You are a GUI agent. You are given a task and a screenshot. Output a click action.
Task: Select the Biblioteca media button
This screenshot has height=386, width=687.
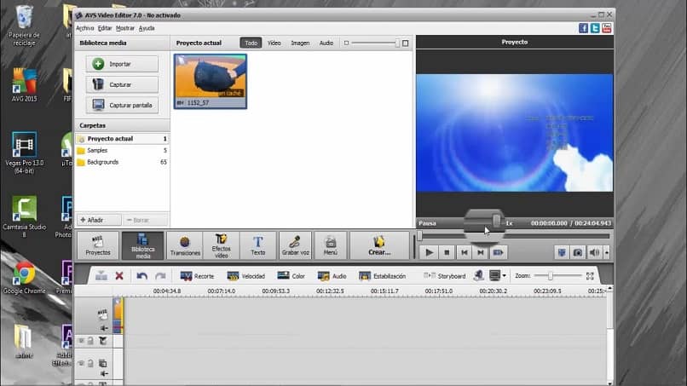coord(142,245)
